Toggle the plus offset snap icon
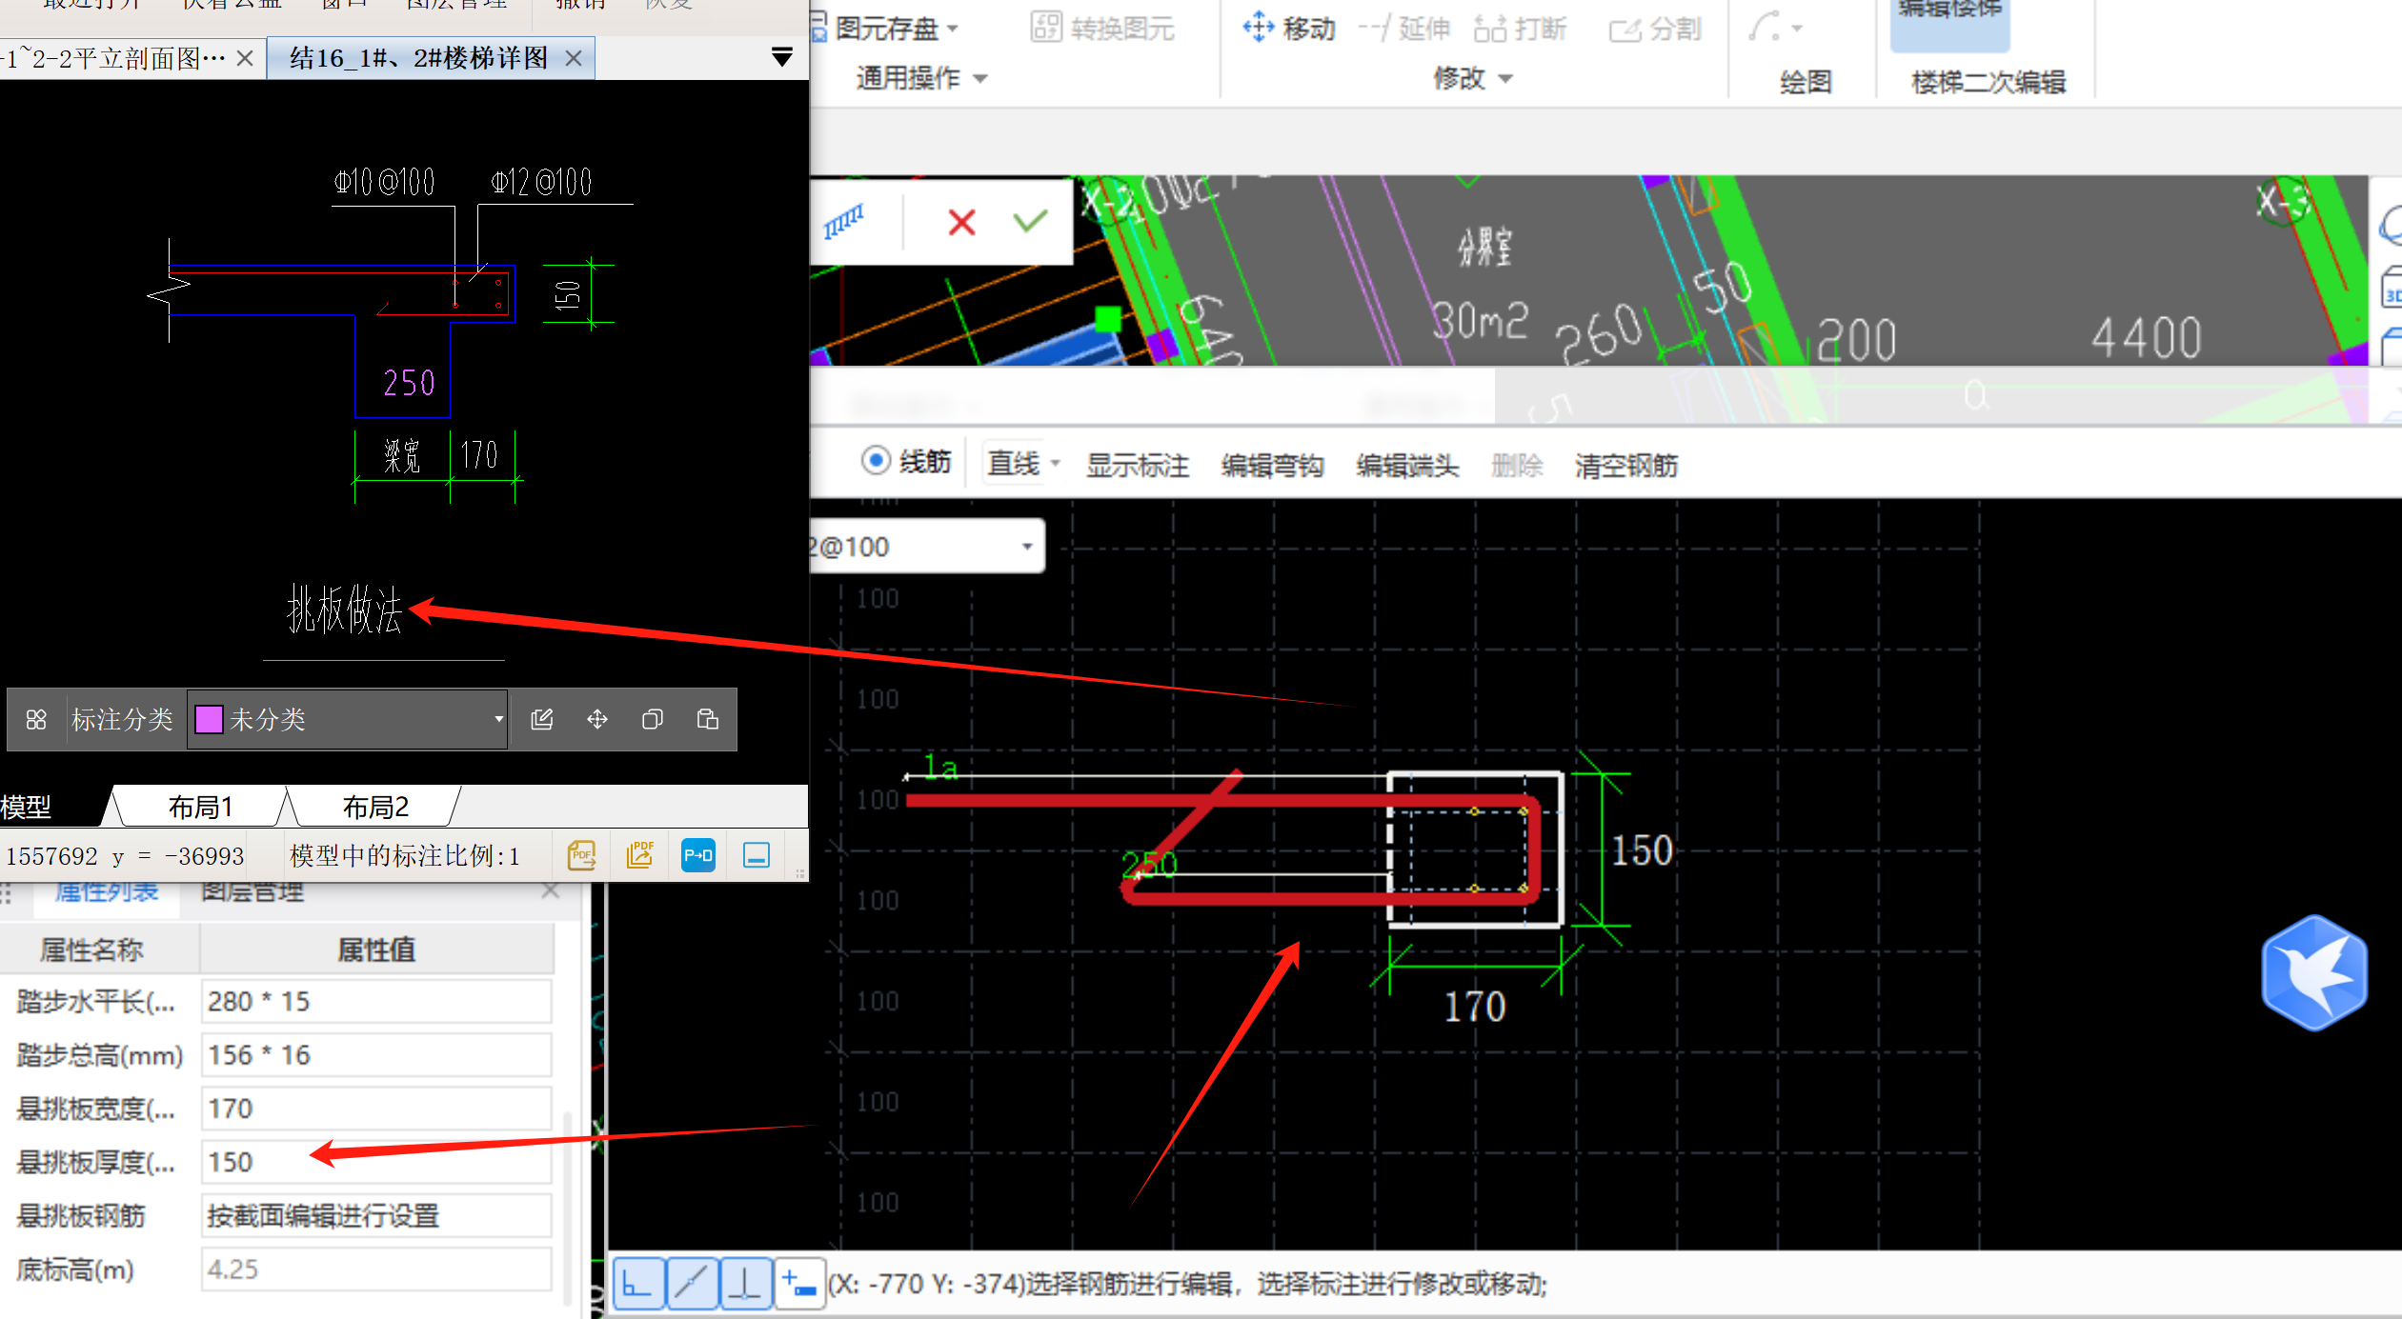Image resolution: width=2402 pixels, height=1319 pixels. 799,1284
